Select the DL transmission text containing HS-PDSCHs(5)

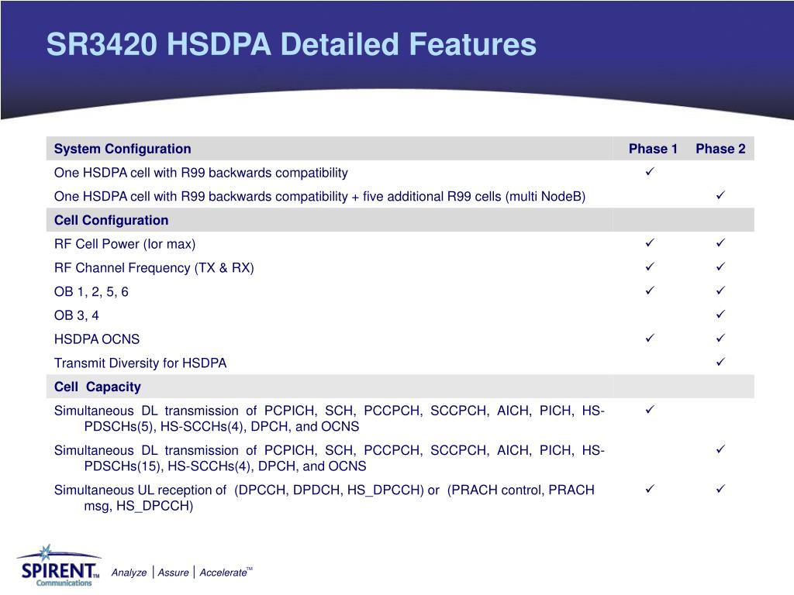(x=329, y=418)
